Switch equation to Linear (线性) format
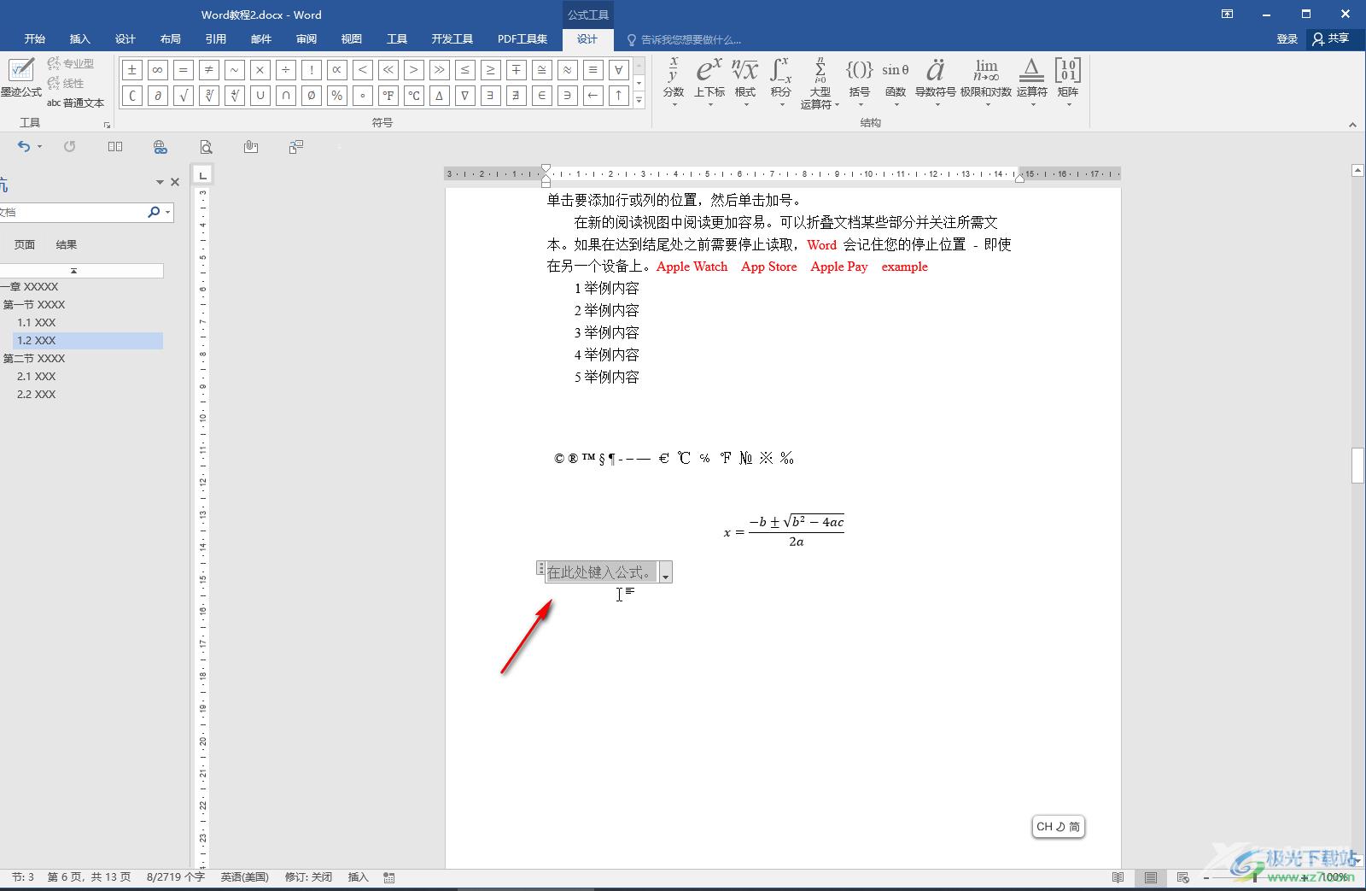 [x=66, y=83]
